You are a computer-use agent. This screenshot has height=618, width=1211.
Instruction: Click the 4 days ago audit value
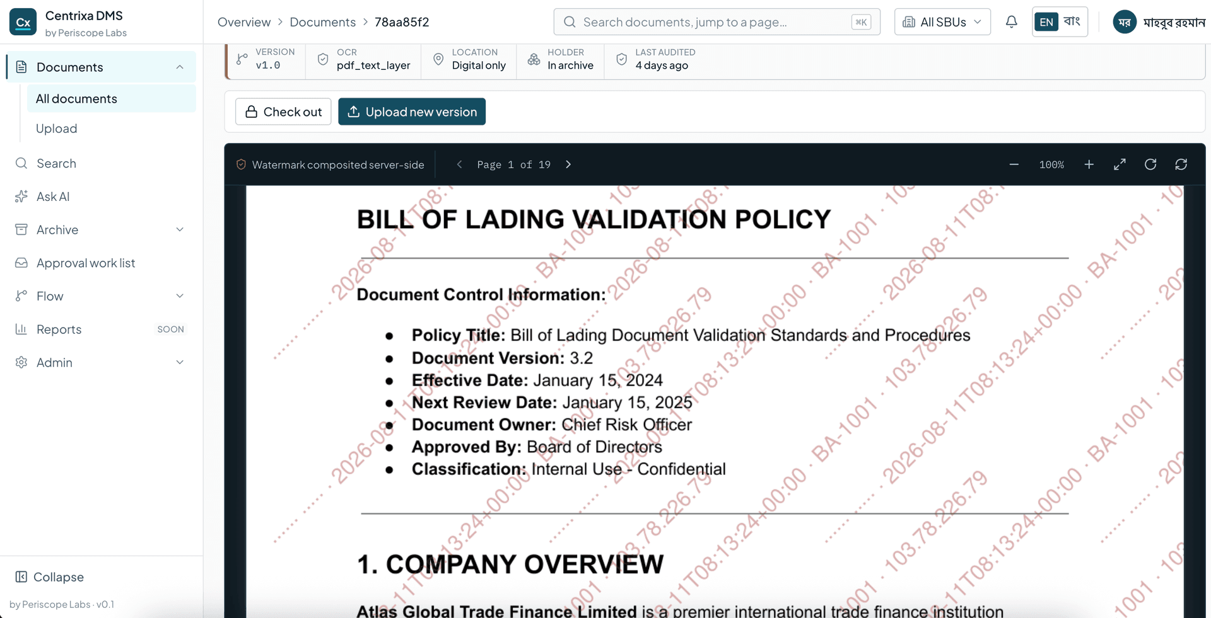click(x=662, y=66)
